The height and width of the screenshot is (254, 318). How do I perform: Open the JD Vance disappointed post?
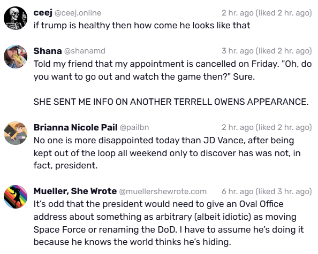(167, 153)
